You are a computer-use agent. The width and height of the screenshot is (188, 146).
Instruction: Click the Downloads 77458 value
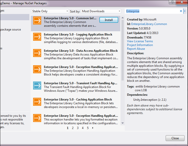[148, 37]
